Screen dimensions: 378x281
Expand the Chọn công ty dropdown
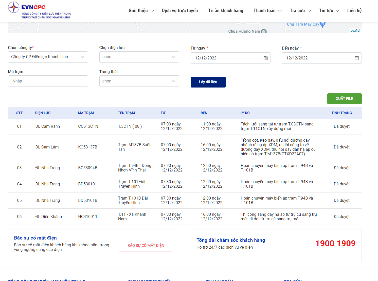(48, 57)
